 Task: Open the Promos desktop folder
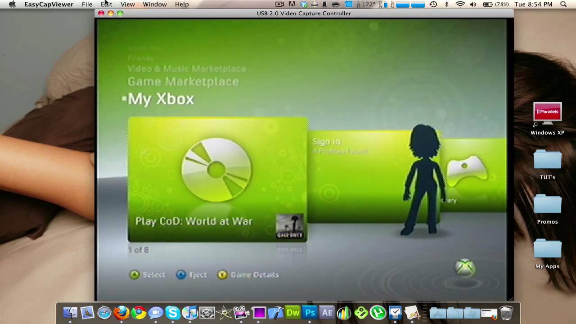click(547, 209)
